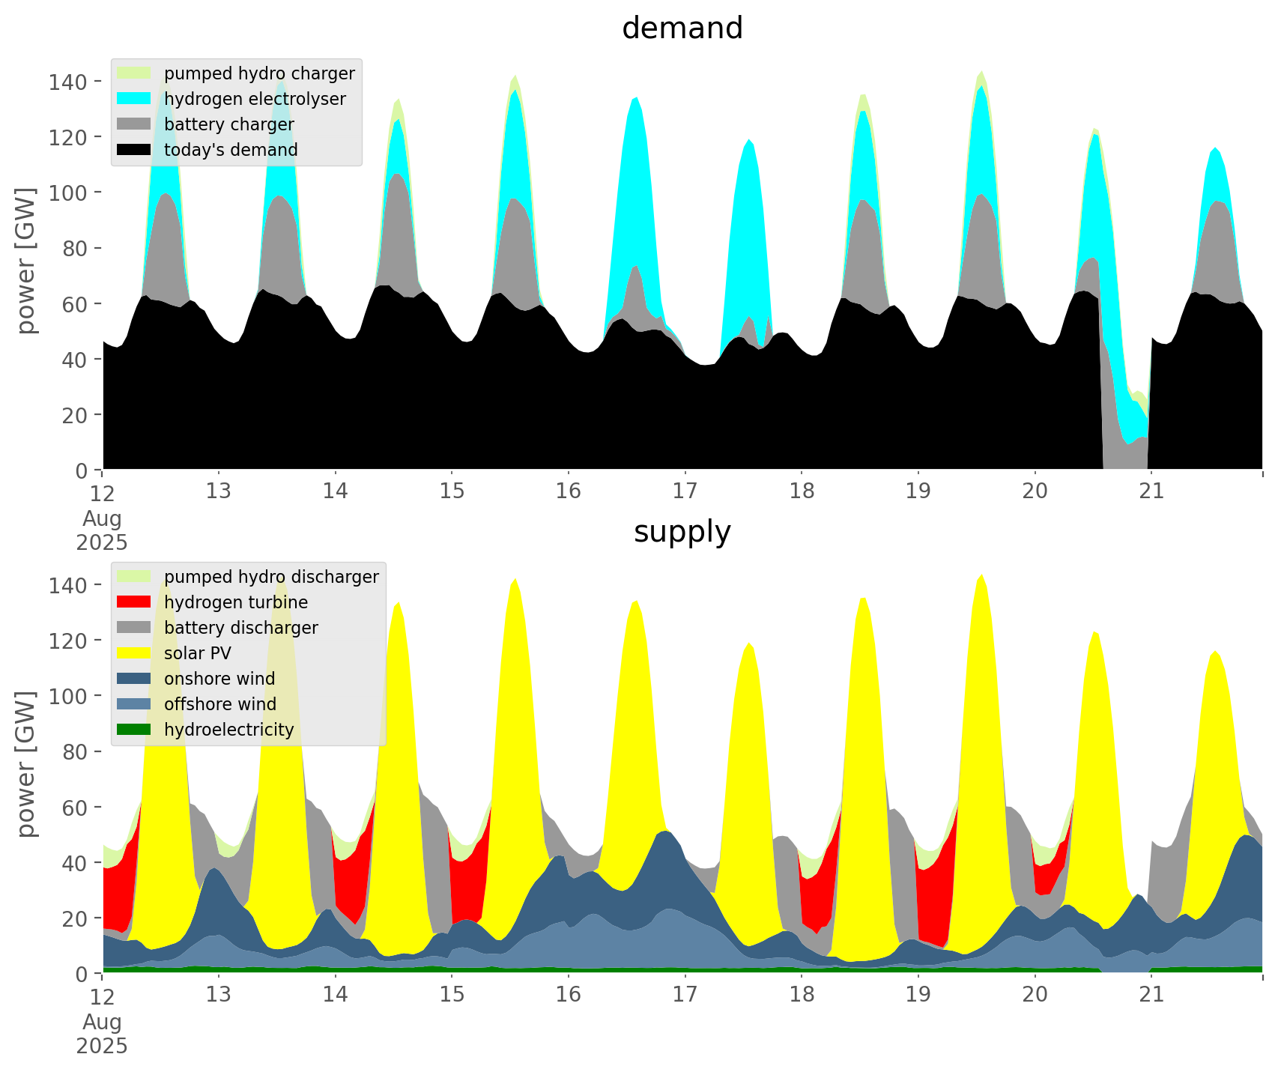Viewport: 1278px width, 1072px height.
Task: Click the offshore wind legend swatch
Action: point(134,704)
